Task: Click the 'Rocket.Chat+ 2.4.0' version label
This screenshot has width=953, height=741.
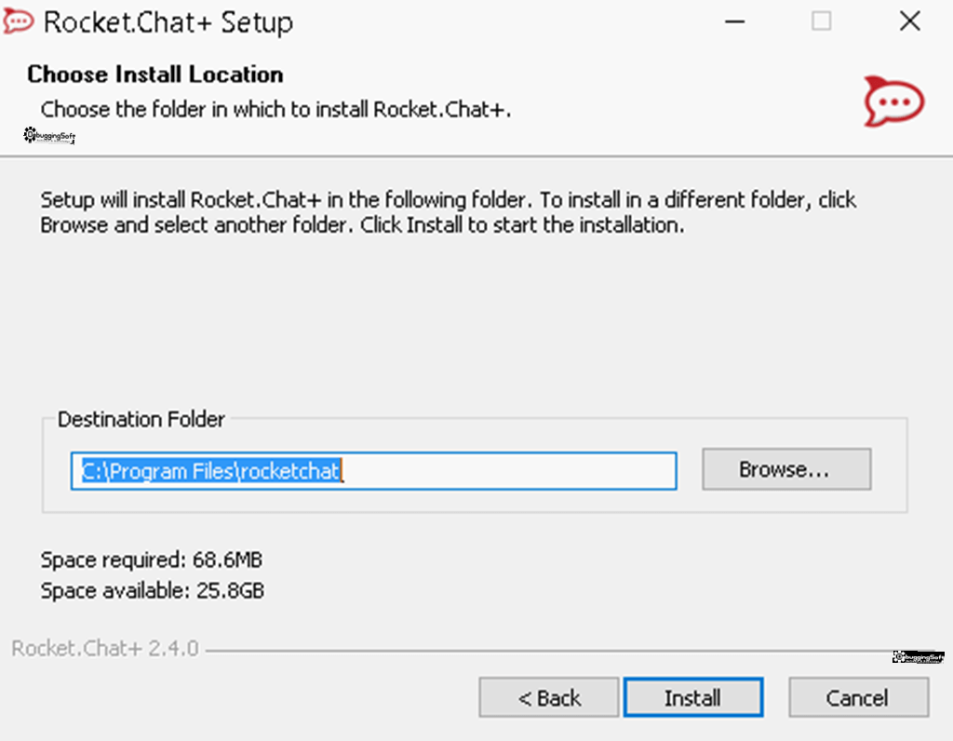Action: pos(105,649)
